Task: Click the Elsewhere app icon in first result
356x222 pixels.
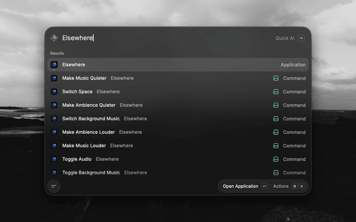Action: 54,65
